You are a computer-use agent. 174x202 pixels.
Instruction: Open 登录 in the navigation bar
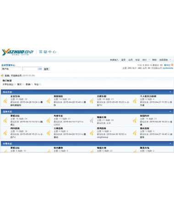click(x=123, y=60)
